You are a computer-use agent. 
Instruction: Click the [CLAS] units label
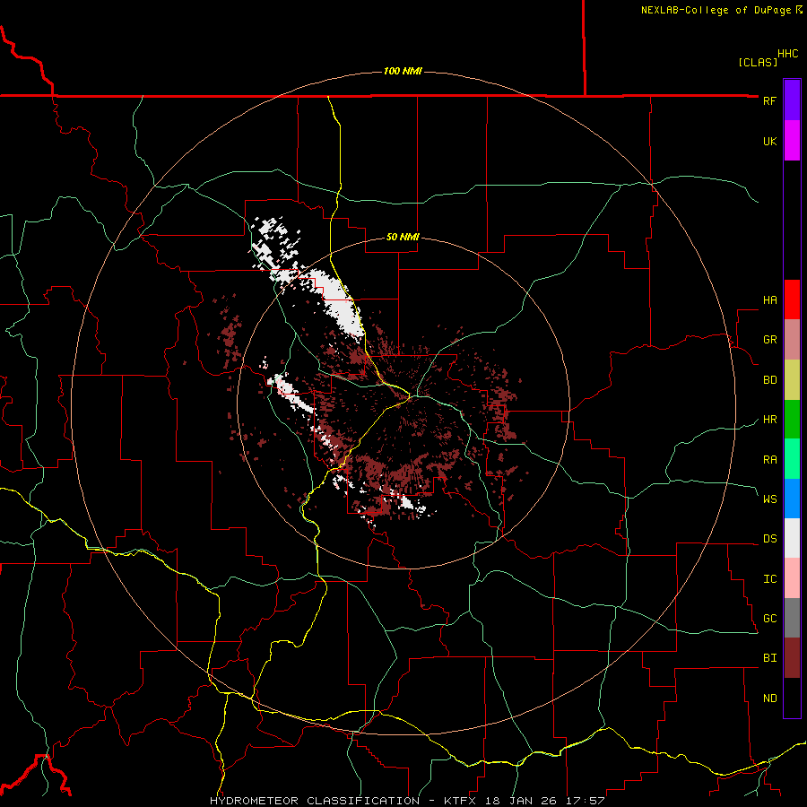tap(758, 62)
